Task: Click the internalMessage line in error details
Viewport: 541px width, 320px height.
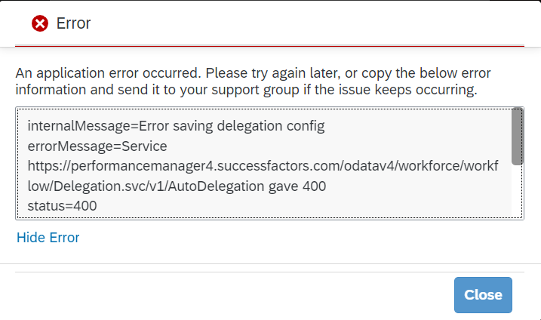Action: click(x=176, y=126)
